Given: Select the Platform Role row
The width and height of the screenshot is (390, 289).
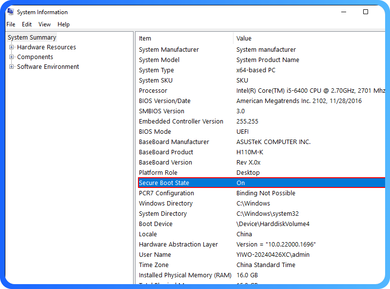Looking at the screenshot, I should coord(261,172).
